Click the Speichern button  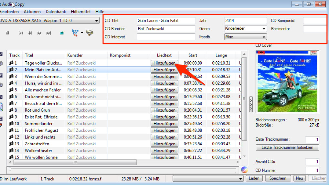coord(278,178)
